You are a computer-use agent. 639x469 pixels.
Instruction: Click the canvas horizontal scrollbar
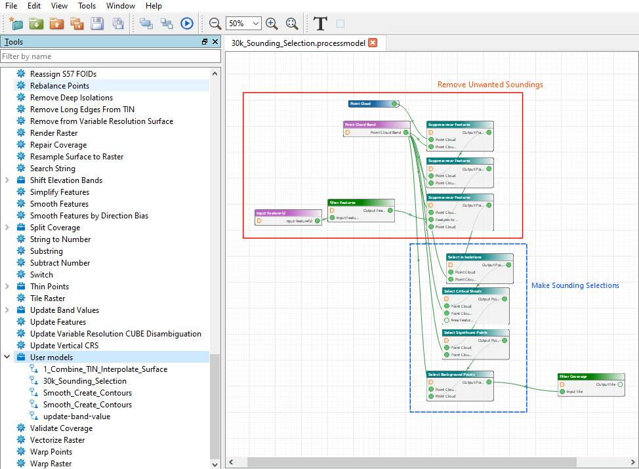click(x=411, y=462)
